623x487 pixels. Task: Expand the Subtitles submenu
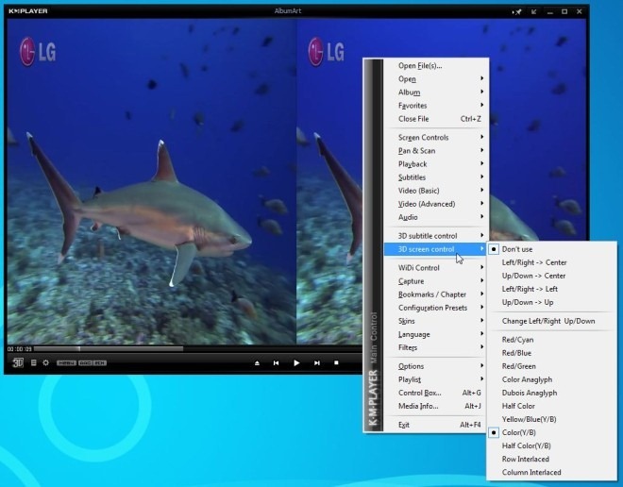[436, 177]
